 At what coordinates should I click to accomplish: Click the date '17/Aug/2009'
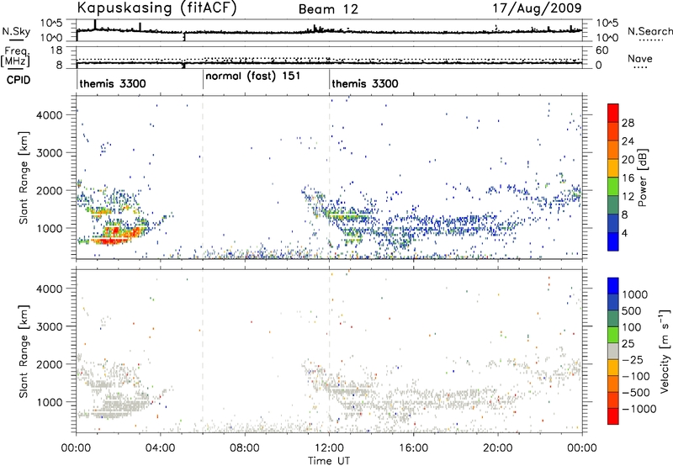[537, 8]
